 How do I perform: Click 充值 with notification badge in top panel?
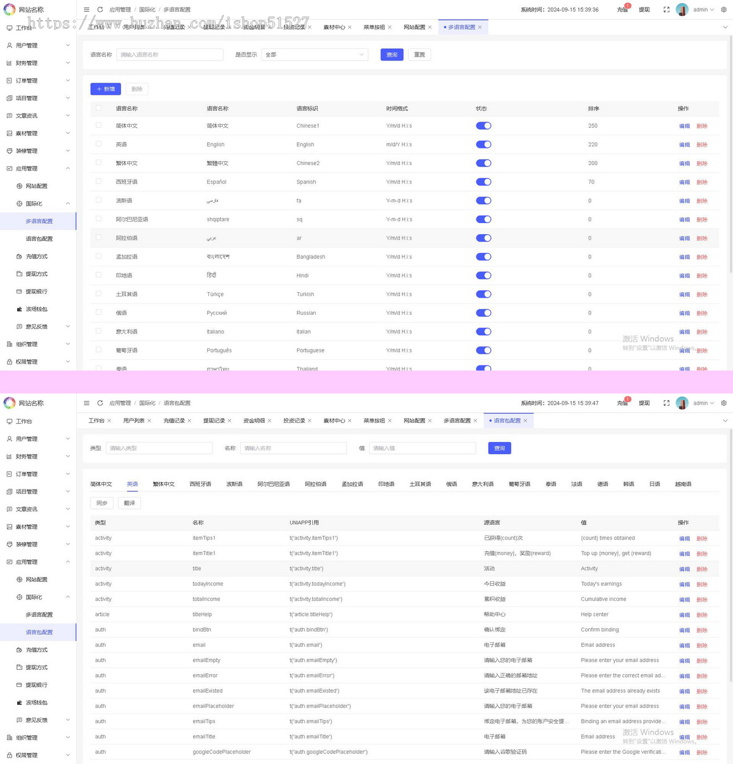click(622, 10)
